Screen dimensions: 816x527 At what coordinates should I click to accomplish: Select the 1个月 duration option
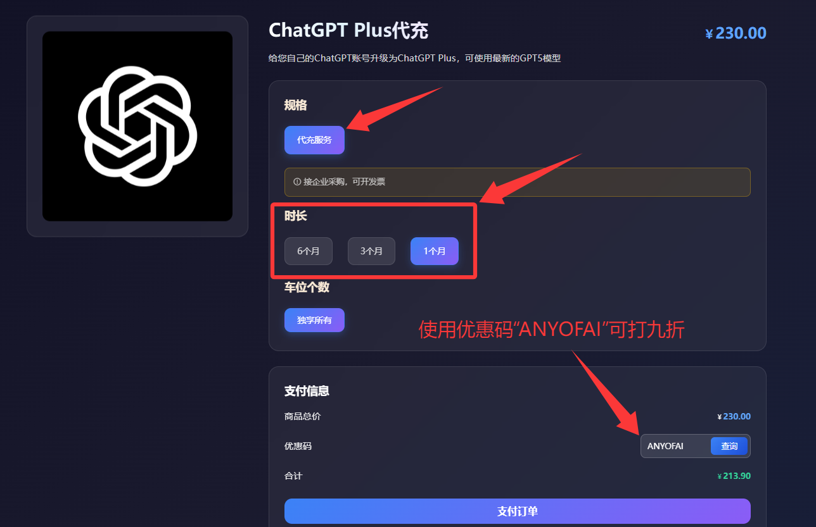pos(435,251)
